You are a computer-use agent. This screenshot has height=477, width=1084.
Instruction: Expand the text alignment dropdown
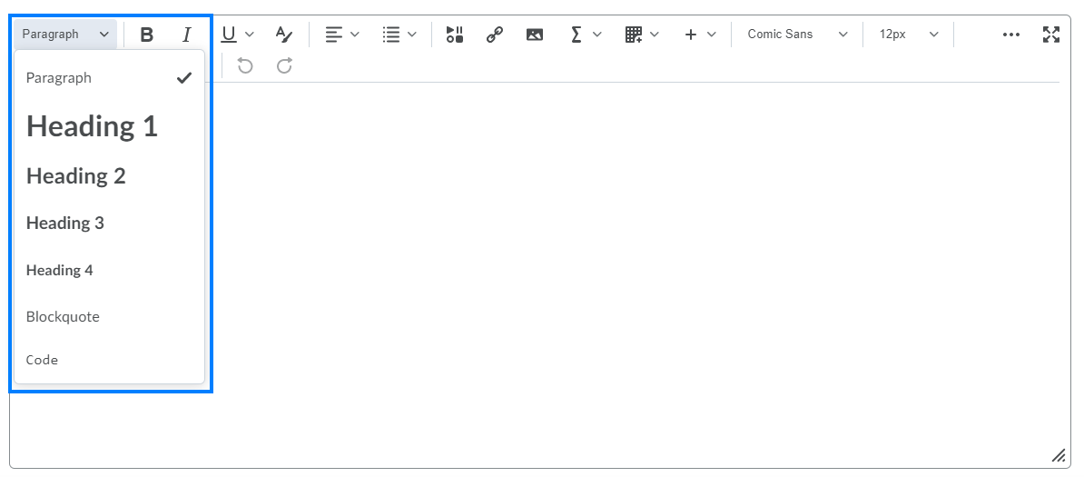coord(342,35)
